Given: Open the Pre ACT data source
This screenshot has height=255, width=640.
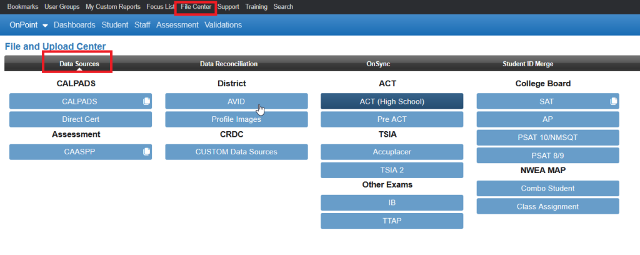Looking at the screenshot, I should click(x=392, y=119).
